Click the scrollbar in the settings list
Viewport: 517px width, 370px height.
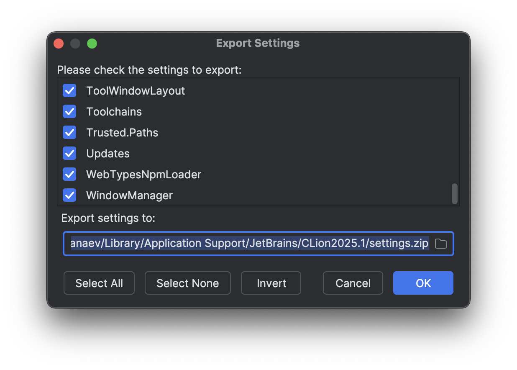tap(455, 193)
